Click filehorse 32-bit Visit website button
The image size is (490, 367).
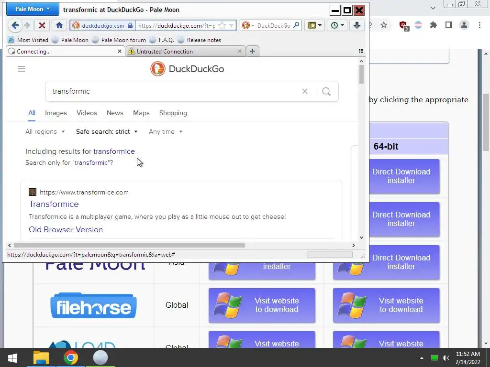coord(262,305)
